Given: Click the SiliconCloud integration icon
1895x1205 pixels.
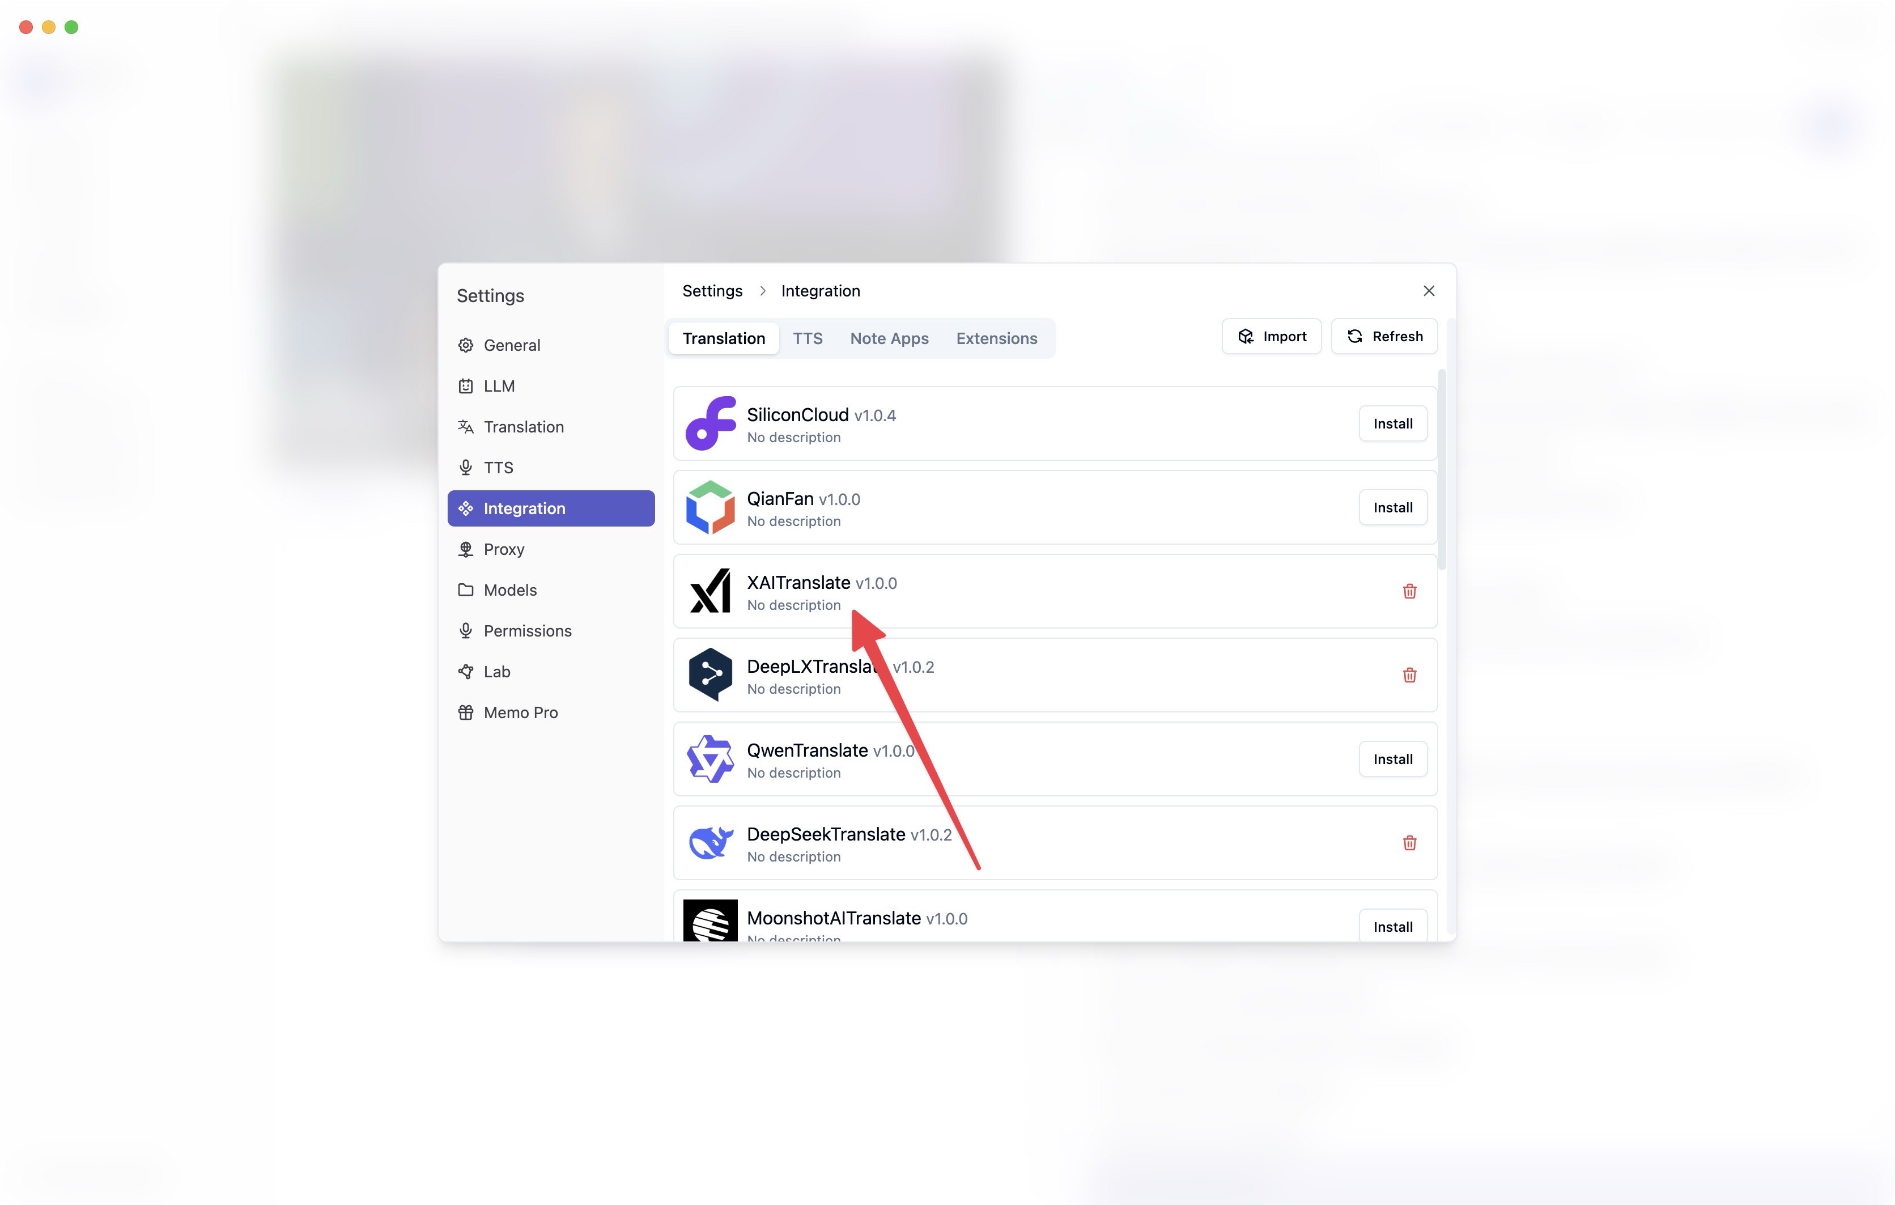Looking at the screenshot, I should [708, 423].
